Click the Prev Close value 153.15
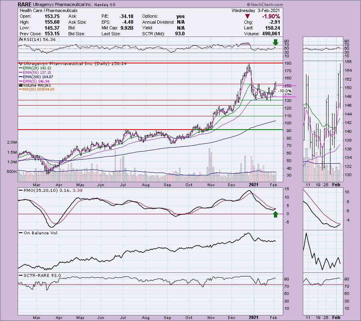Screen dimensions: 361x321 pyautogui.click(x=52, y=34)
